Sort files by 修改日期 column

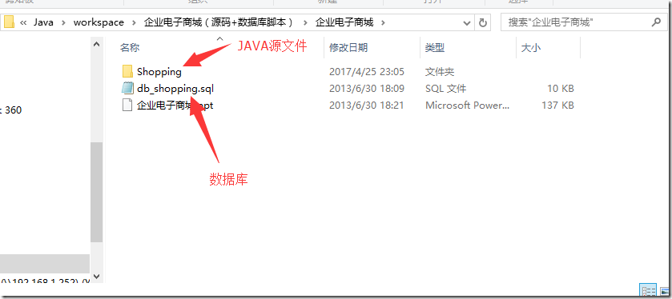pyautogui.click(x=348, y=47)
